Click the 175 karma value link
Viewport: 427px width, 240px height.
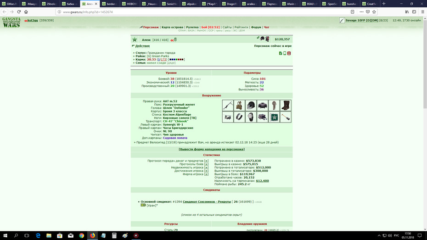click(163, 60)
